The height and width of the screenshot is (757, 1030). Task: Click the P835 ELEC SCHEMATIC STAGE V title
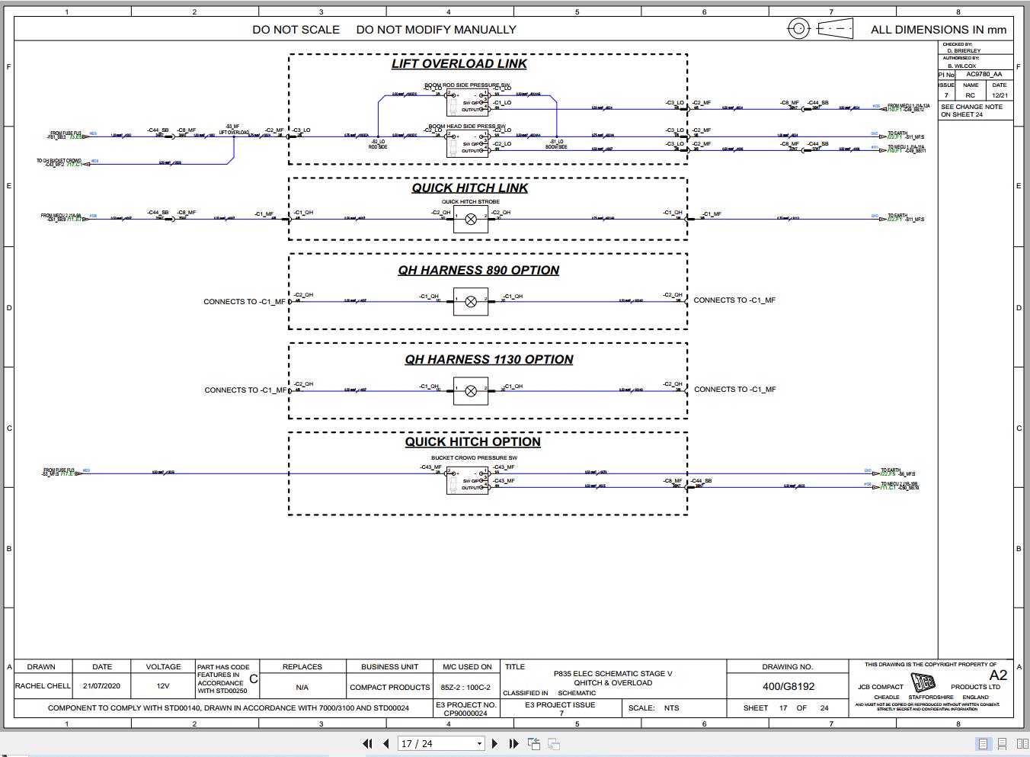[613, 674]
